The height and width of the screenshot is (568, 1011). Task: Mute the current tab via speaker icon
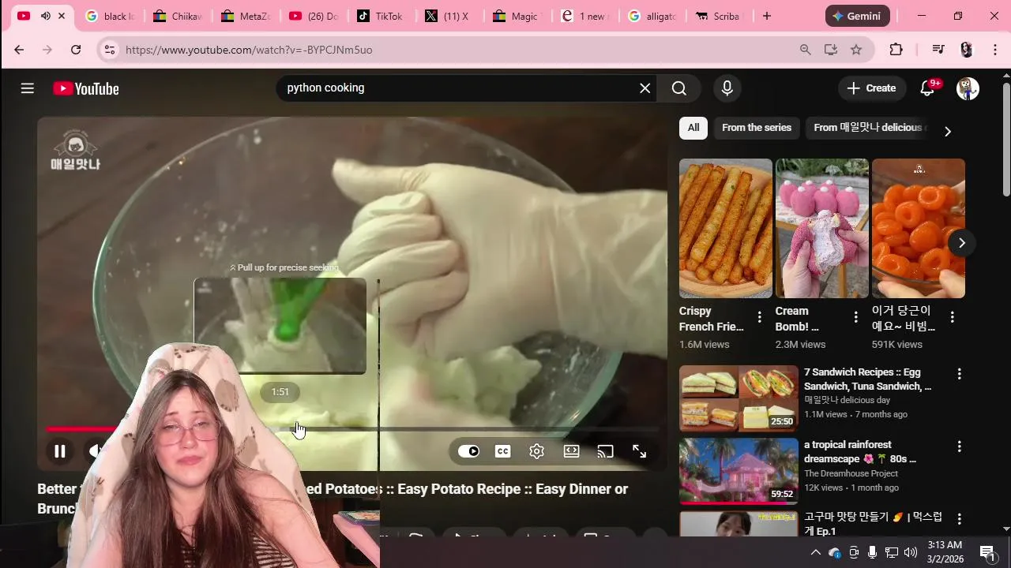point(45,16)
